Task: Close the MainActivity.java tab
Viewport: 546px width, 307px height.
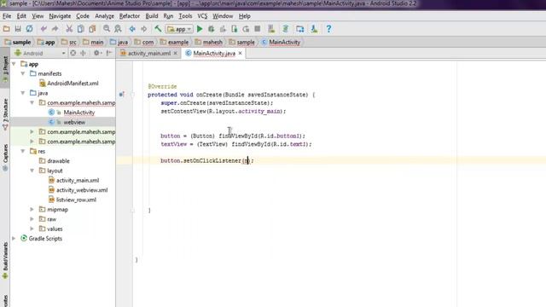Action: 240,53
